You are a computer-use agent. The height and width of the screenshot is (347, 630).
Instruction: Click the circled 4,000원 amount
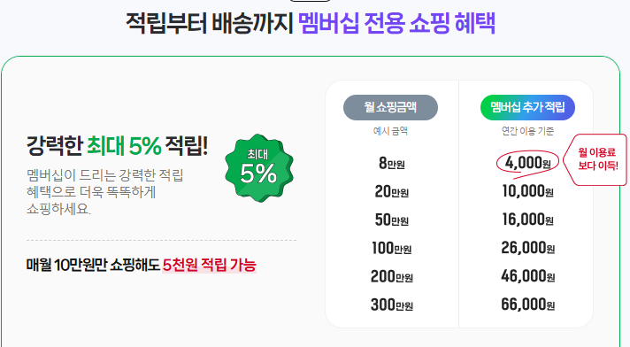coord(527,163)
